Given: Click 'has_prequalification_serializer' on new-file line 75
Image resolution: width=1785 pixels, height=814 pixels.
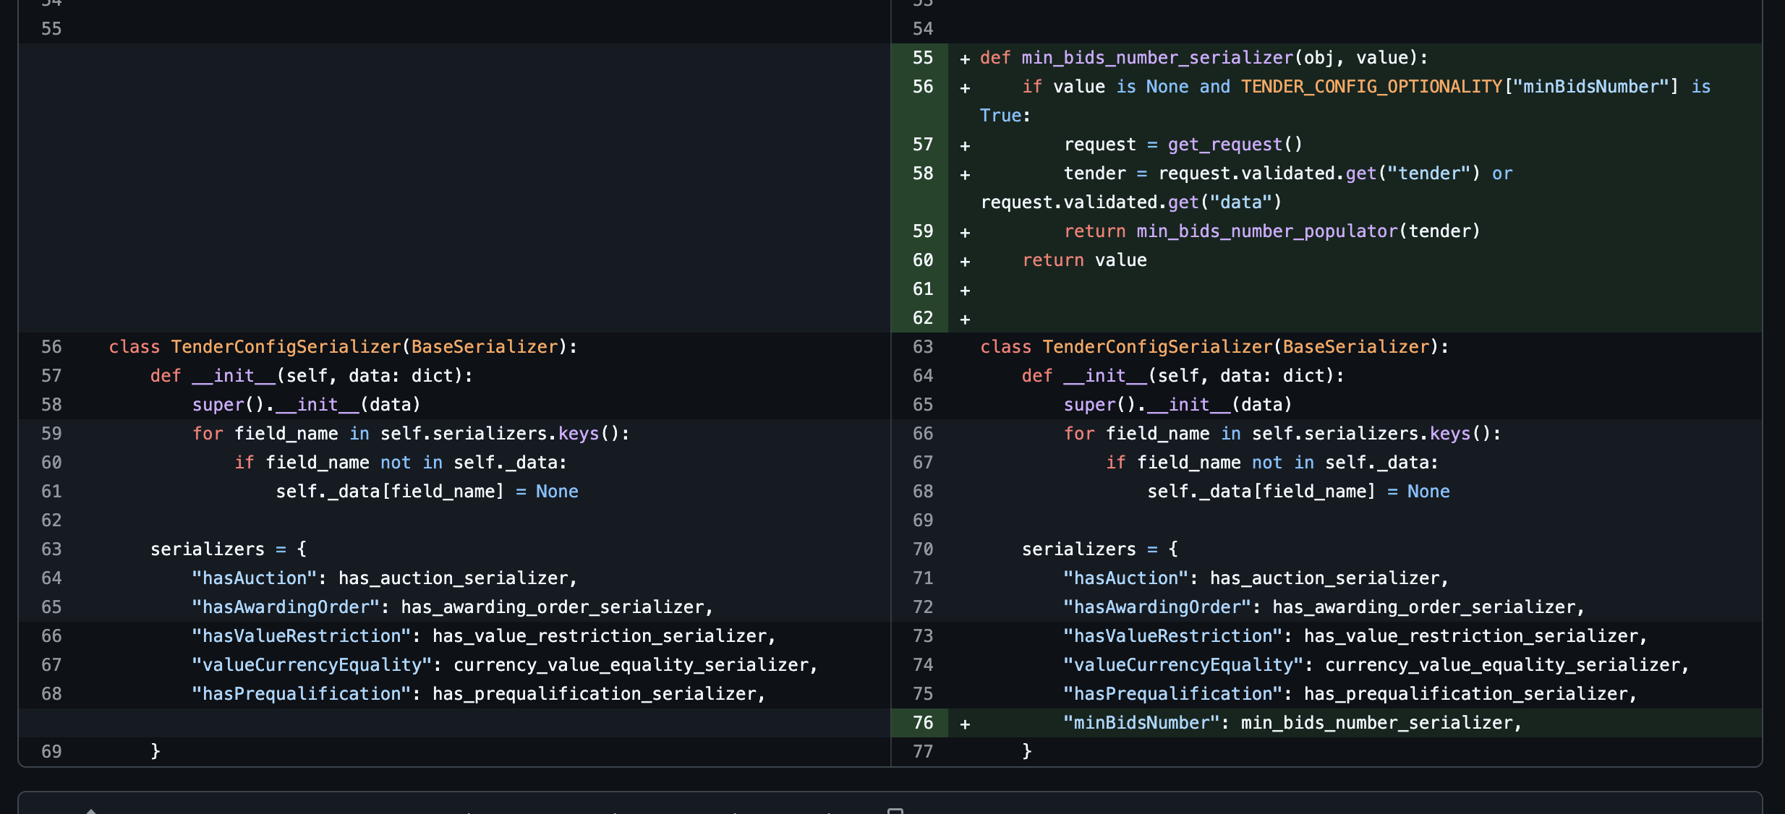Looking at the screenshot, I should click(x=1466, y=694).
